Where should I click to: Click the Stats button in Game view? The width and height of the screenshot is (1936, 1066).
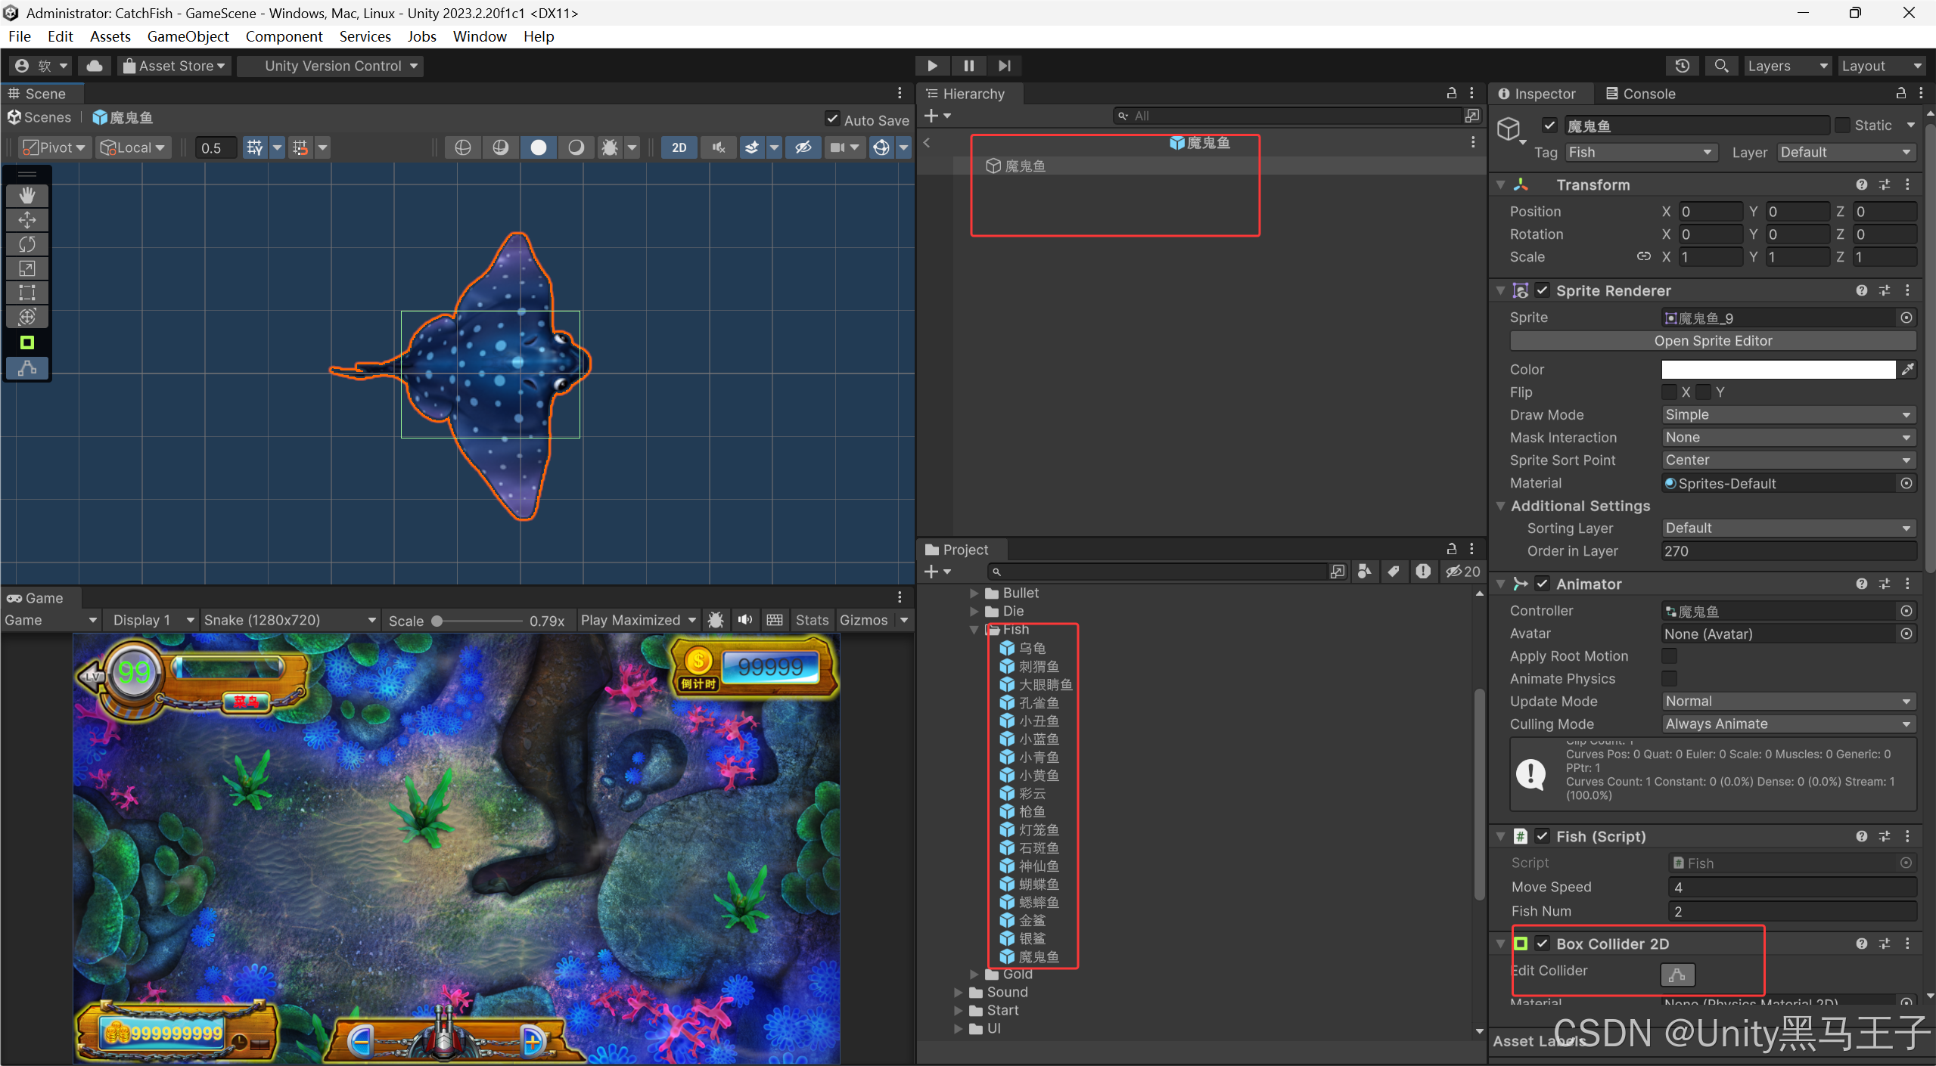click(811, 620)
